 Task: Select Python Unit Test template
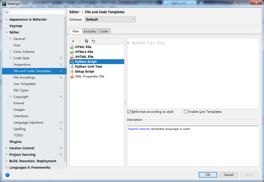(x=97, y=66)
